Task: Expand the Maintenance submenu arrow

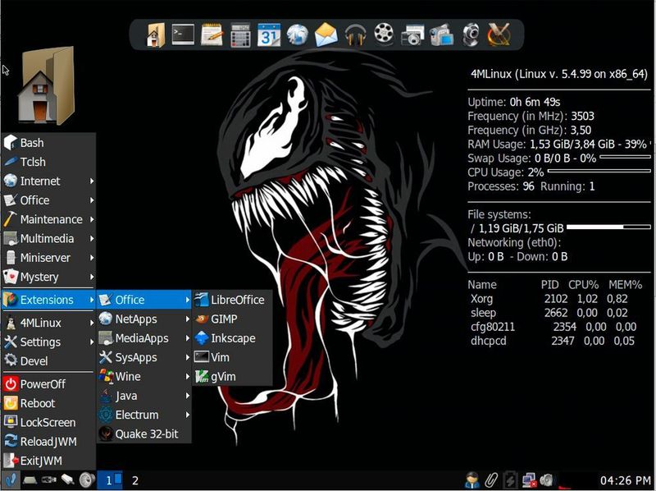Action: 92,219
